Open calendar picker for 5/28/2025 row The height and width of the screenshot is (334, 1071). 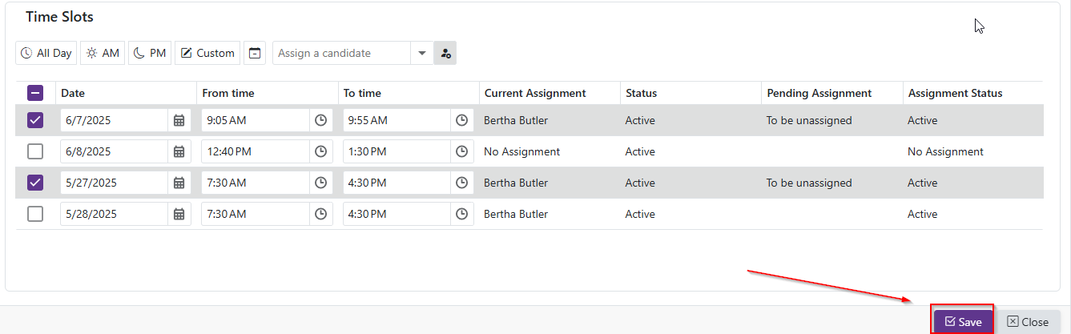(179, 214)
